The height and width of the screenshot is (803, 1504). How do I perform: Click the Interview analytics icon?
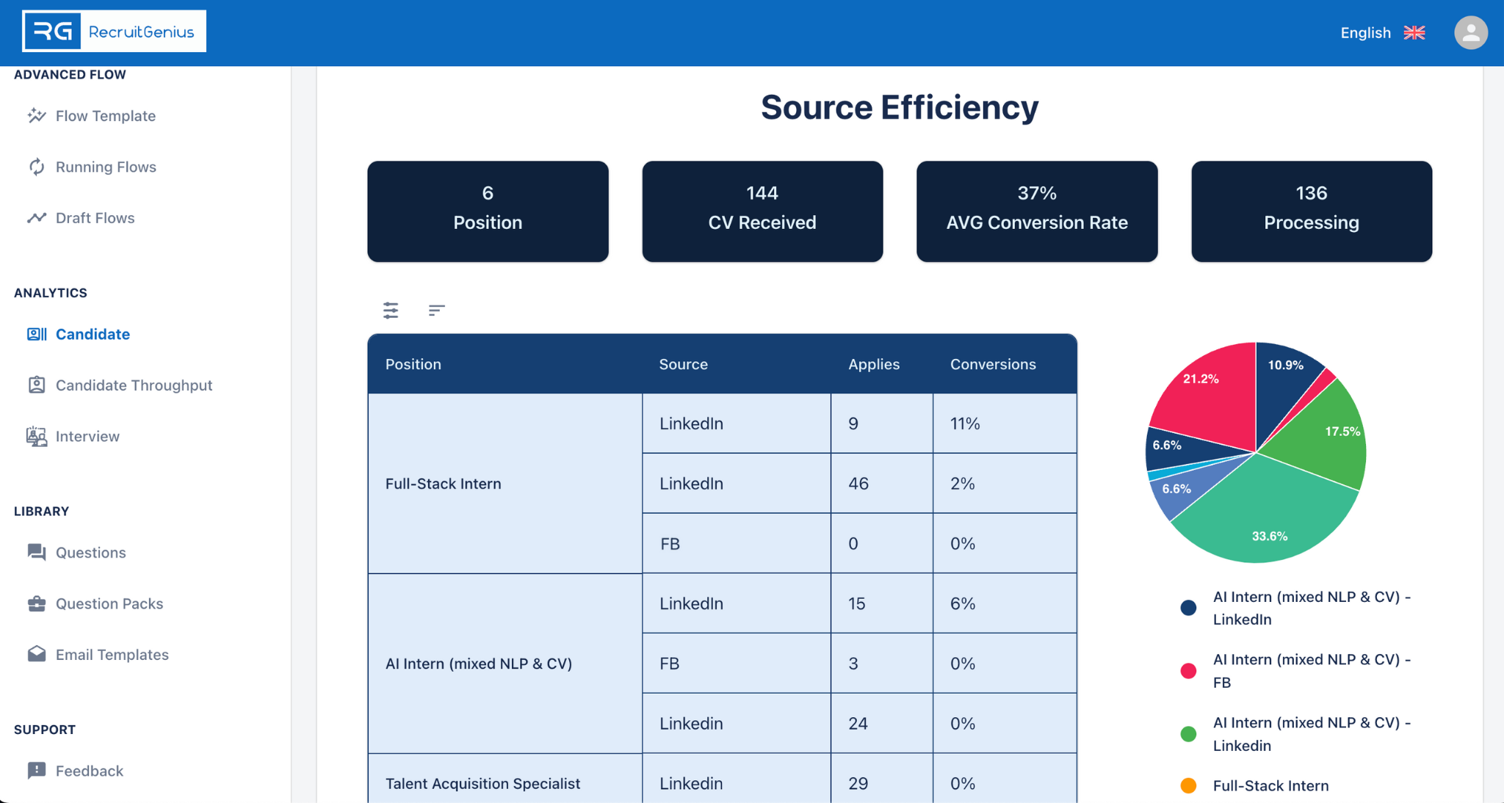point(36,436)
